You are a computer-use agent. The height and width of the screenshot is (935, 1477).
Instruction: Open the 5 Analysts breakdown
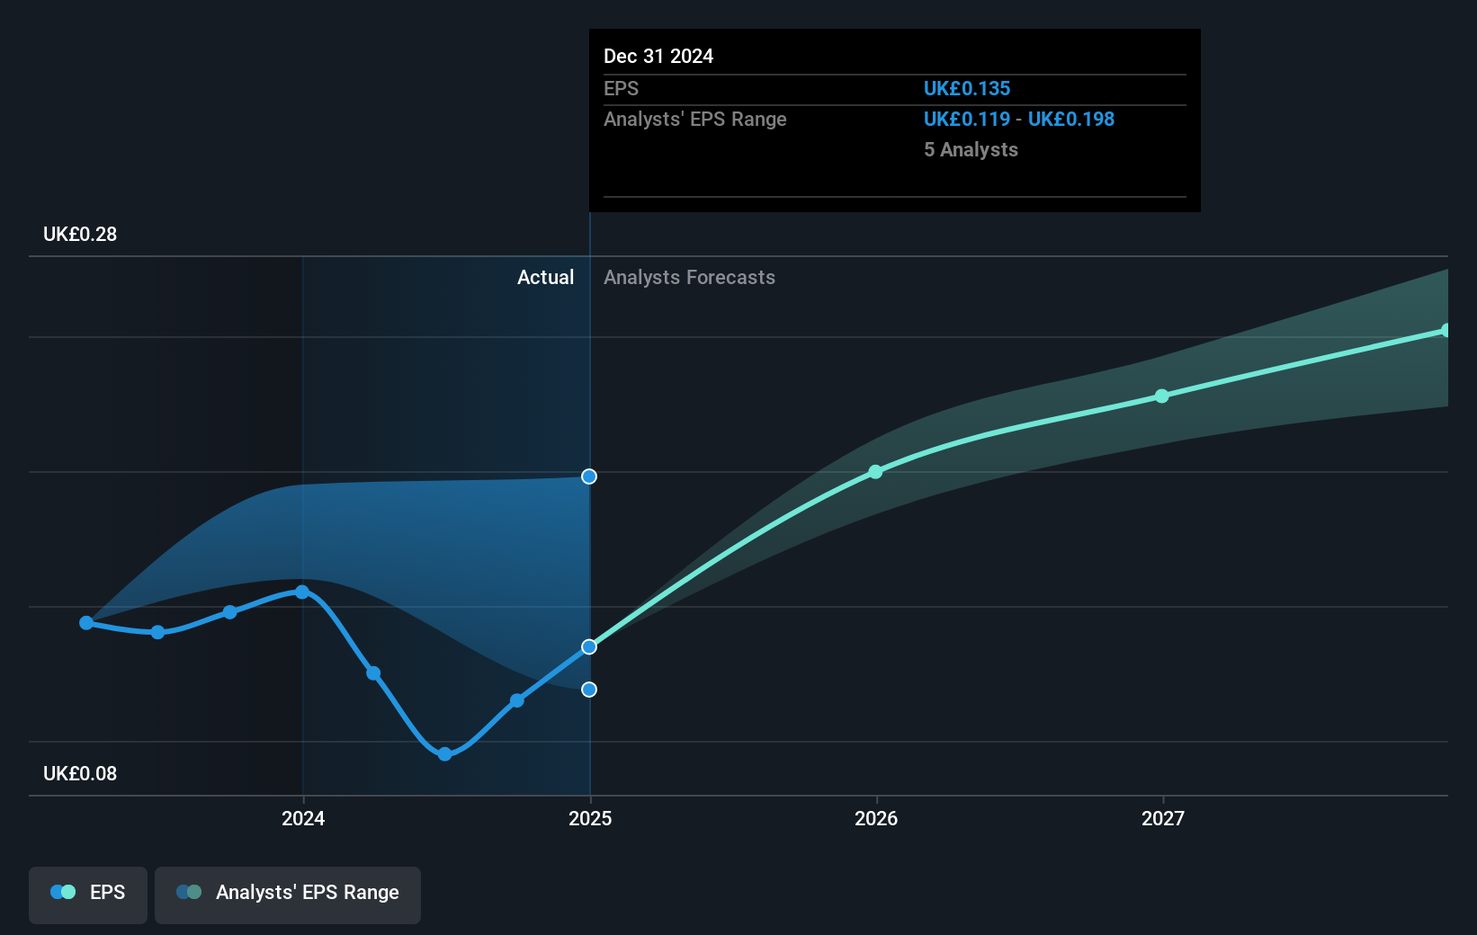[971, 150]
